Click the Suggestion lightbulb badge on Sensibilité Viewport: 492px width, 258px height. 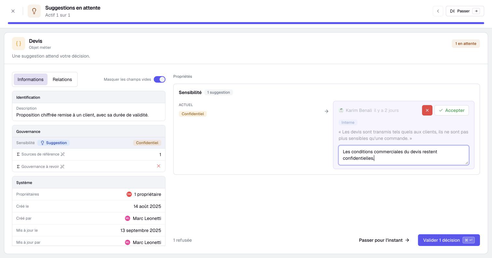click(x=53, y=143)
